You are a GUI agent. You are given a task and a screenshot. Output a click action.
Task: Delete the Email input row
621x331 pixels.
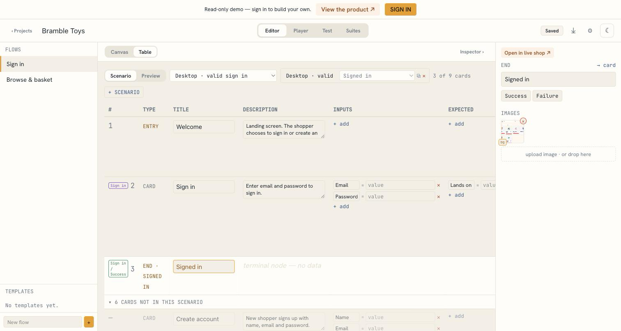pyautogui.click(x=438, y=185)
